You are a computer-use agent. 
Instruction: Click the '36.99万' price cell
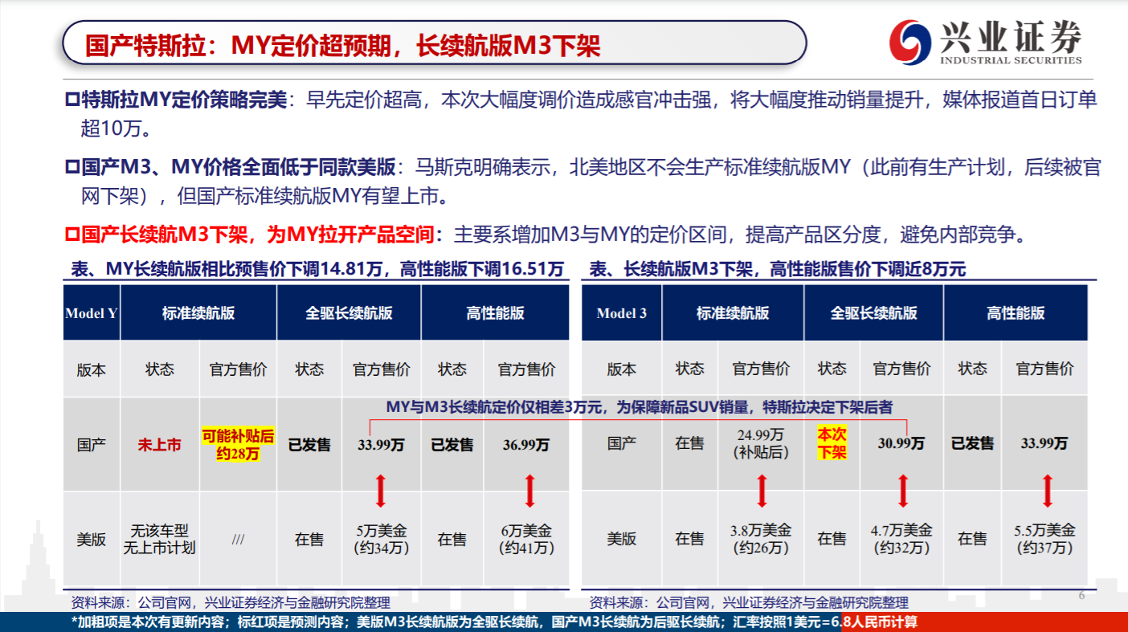coord(526,444)
